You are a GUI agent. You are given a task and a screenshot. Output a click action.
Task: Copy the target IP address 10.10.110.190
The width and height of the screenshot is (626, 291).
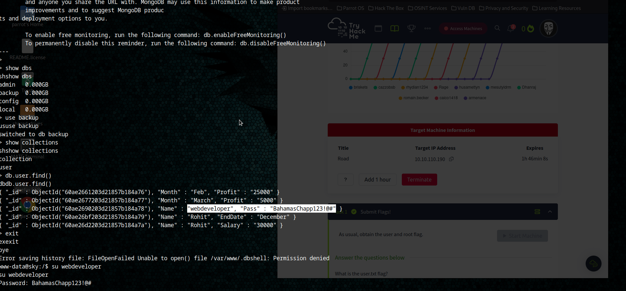(x=451, y=159)
